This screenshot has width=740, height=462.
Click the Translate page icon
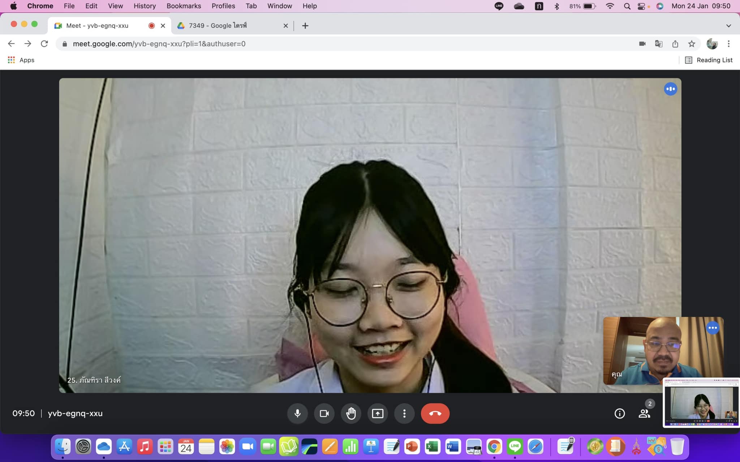tap(659, 44)
